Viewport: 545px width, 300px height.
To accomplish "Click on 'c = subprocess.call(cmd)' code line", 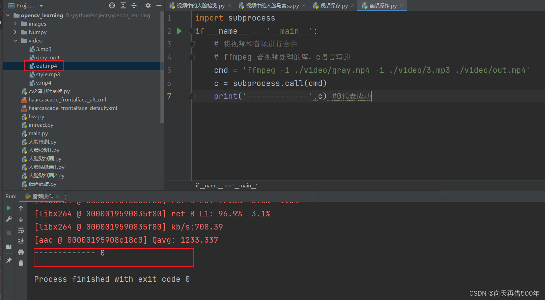I will click(270, 83).
